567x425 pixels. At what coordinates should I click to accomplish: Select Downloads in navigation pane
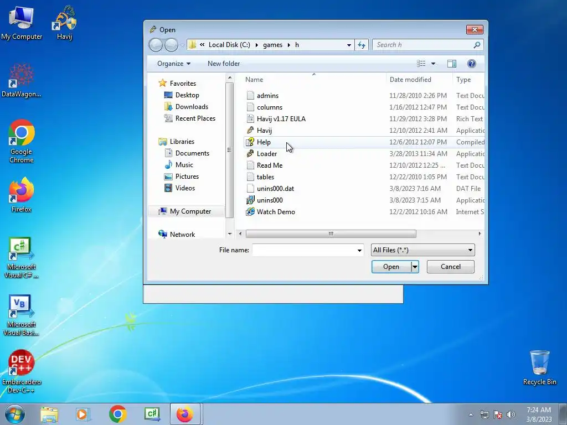click(186, 107)
